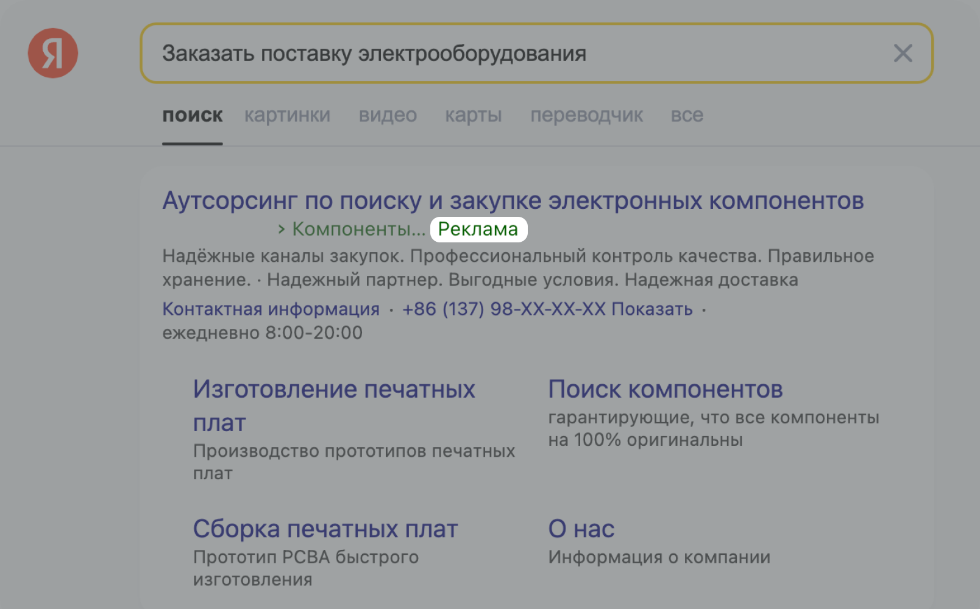The width and height of the screenshot is (980, 609).
Task: Switch to the «видео» search tab
Action: pyautogui.click(x=388, y=115)
